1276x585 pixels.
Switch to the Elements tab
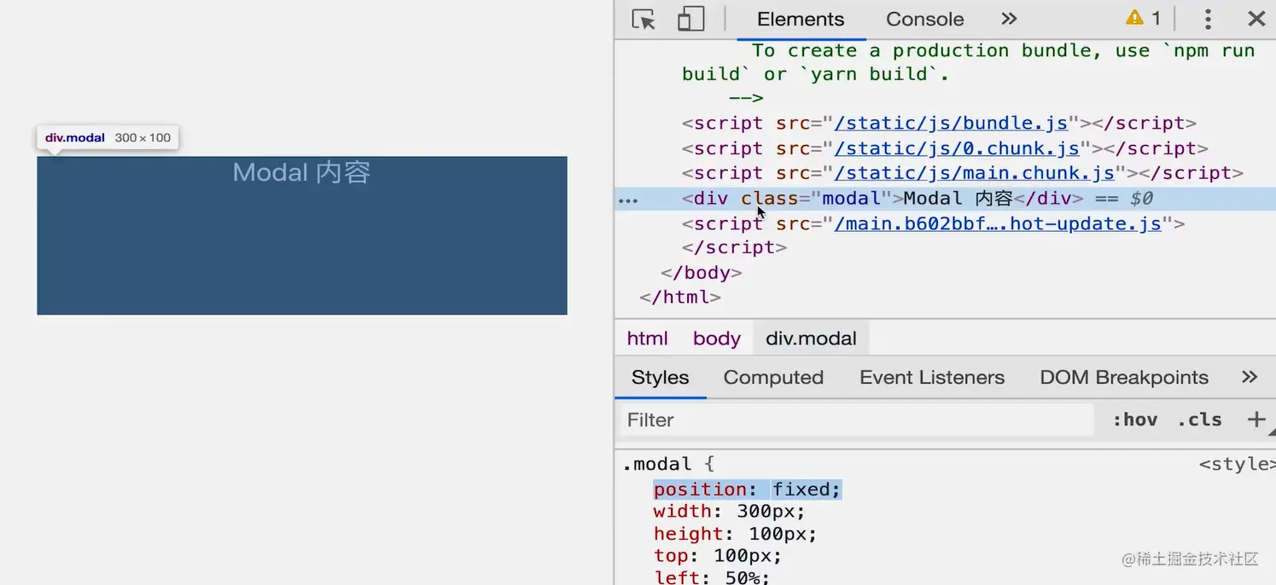pyautogui.click(x=801, y=19)
